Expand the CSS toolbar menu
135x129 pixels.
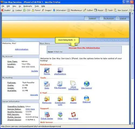coord(27,10)
